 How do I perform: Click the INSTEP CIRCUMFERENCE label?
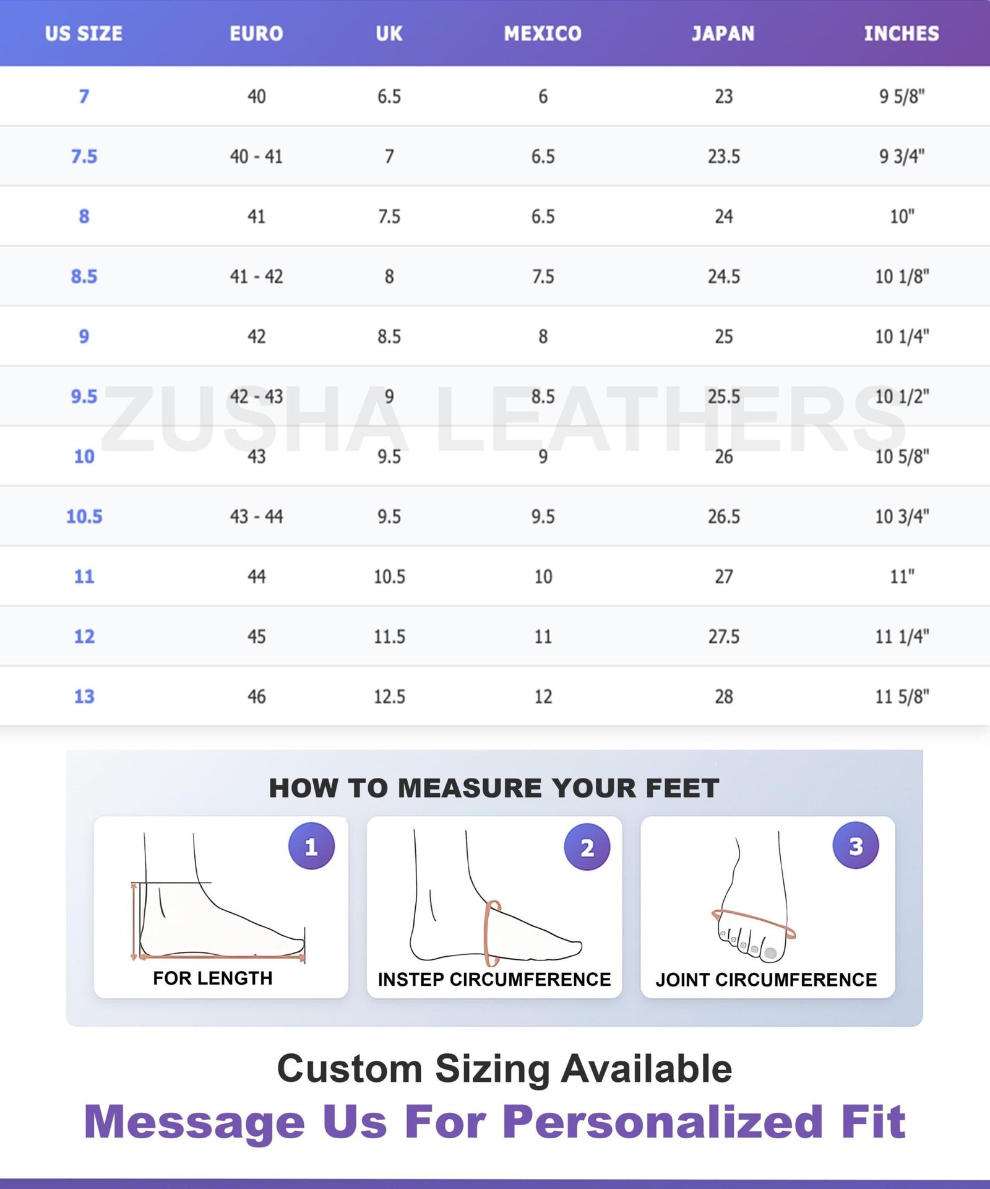tap(494, 980)
